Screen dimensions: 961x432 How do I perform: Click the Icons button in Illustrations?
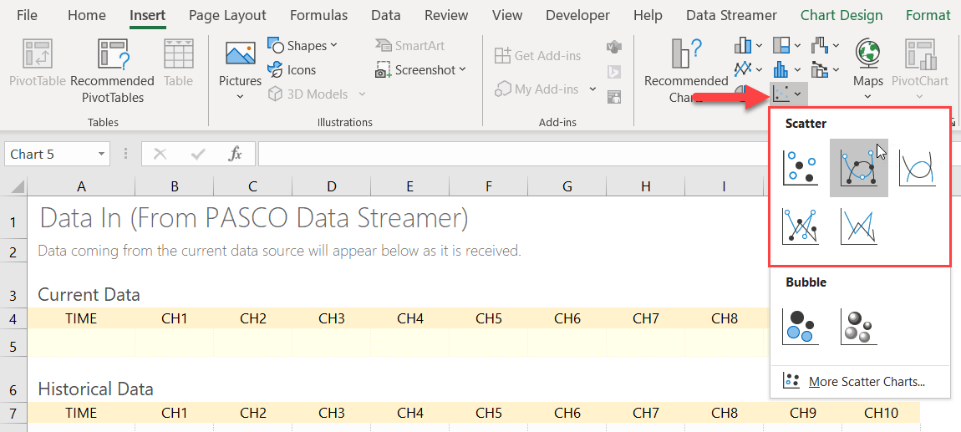(292, 70)
